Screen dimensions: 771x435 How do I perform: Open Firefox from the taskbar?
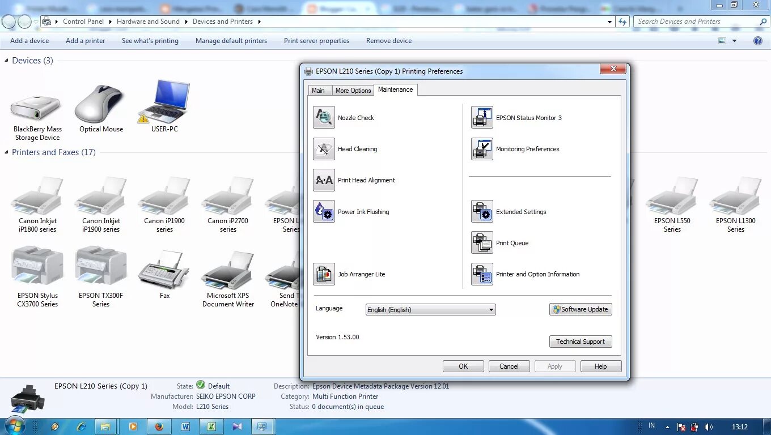point(159,427)
